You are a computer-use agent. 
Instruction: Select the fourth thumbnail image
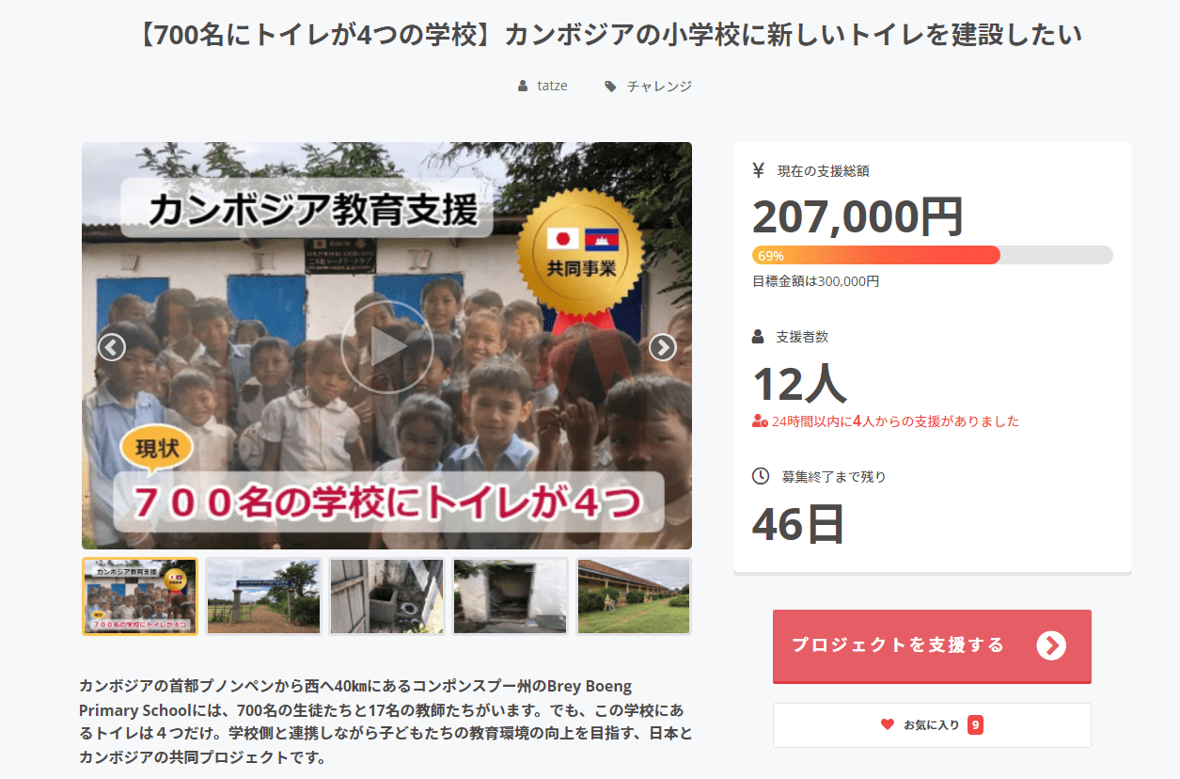(510, 596)
